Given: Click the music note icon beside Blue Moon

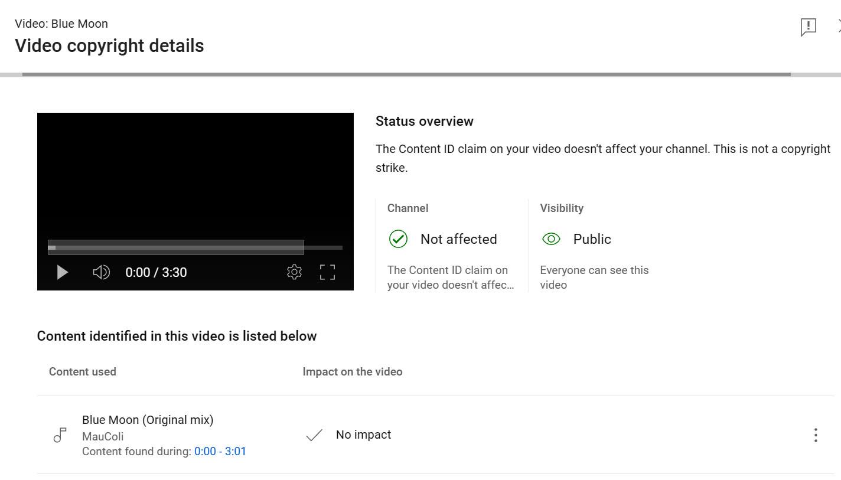Looking at the screenshot, I should [60, 436].
